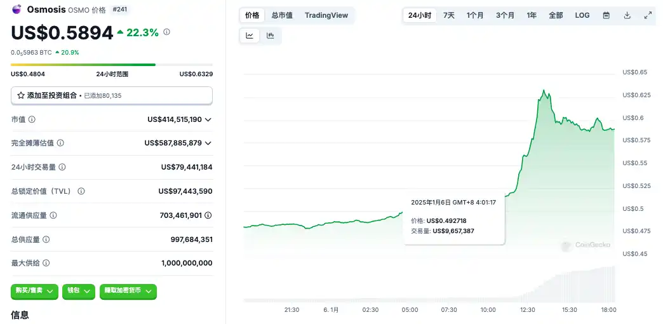Expand the 完全摊薄估值 details chevron
Viewport: 663px width, 324px height.
coord(208,144)
